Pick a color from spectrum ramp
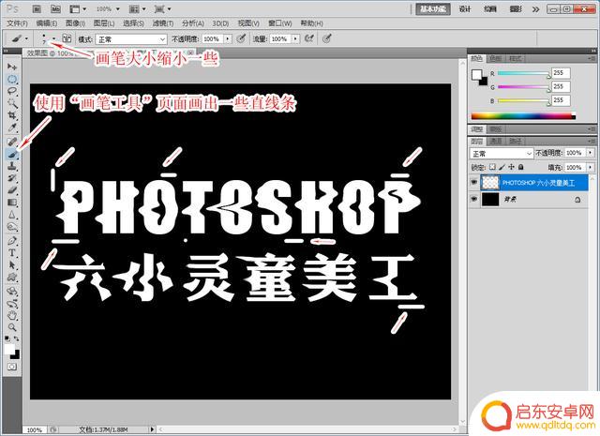This screenshot has width=600, height=436. (x=523, y=116)
